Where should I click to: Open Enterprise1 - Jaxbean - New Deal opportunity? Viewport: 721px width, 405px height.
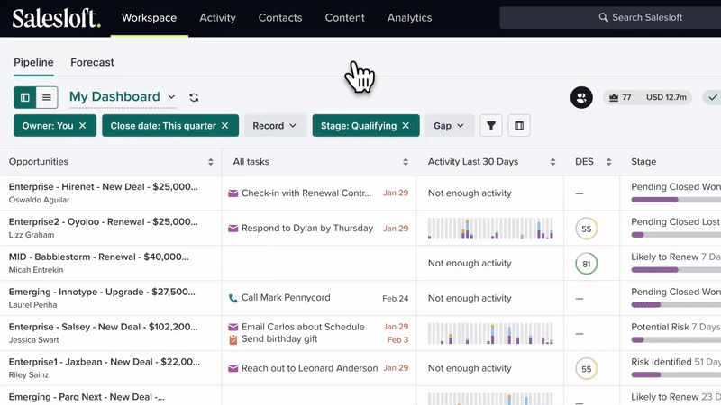[105, 362]
